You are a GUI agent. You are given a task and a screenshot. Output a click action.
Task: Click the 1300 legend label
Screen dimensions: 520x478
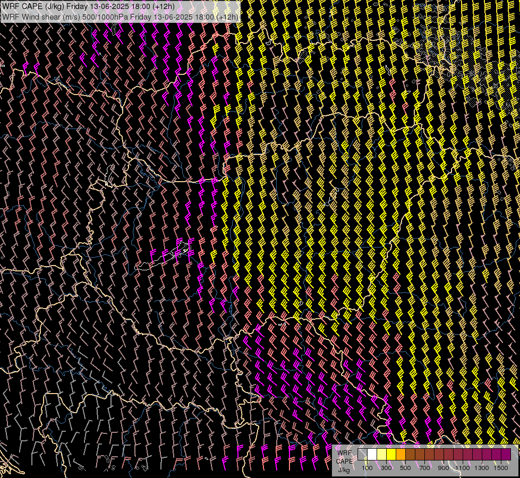click(x=482, y=468)
